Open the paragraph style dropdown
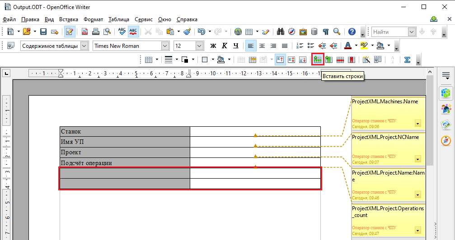The width and height of the screenshot is (455, 240). coord(84,46)
